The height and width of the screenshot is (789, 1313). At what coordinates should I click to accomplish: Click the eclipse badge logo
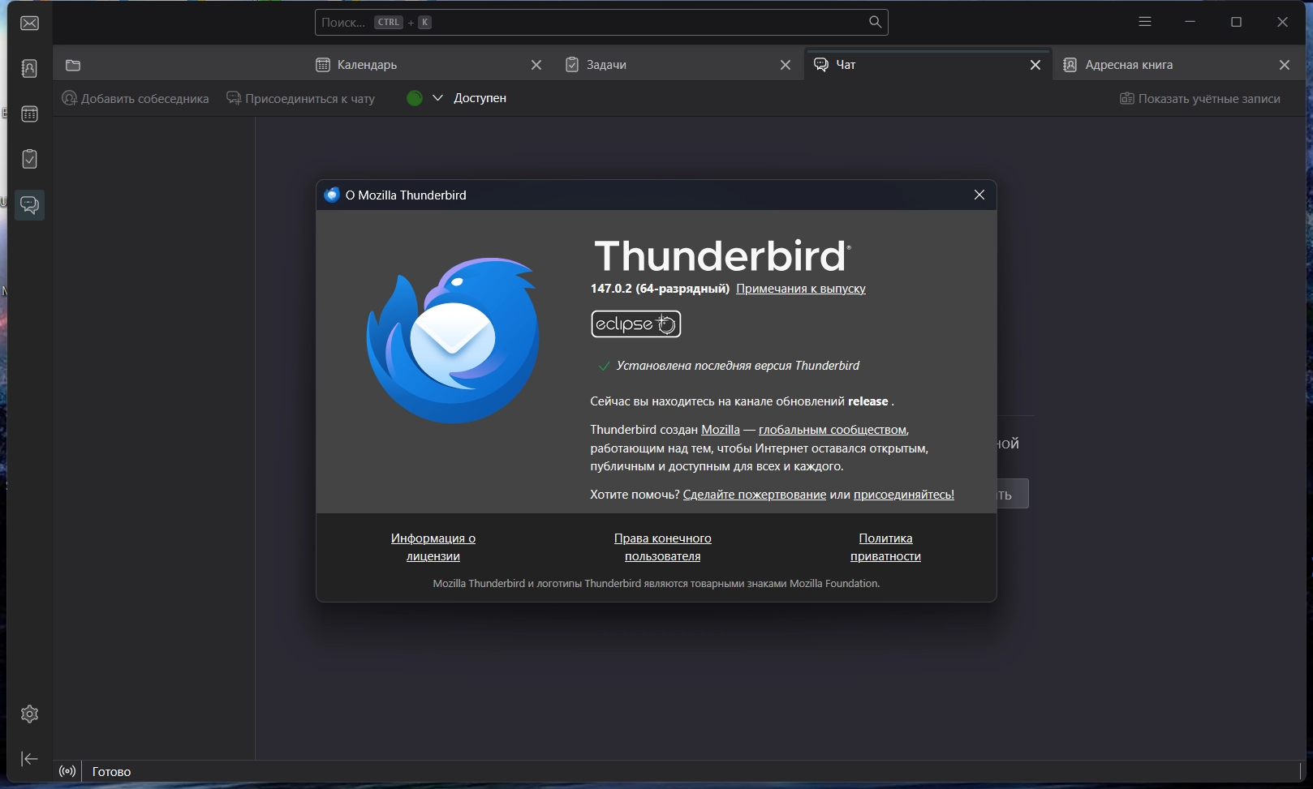point(635,324)
